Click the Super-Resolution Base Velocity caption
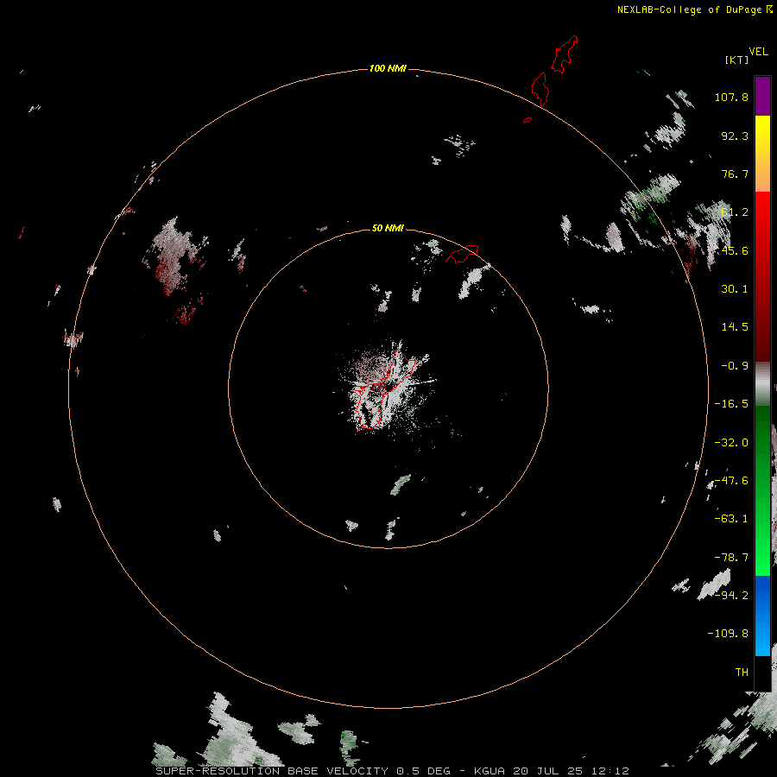Image resolution: width=777 pixels, height=777 pixels. click(x=392, y=771)
